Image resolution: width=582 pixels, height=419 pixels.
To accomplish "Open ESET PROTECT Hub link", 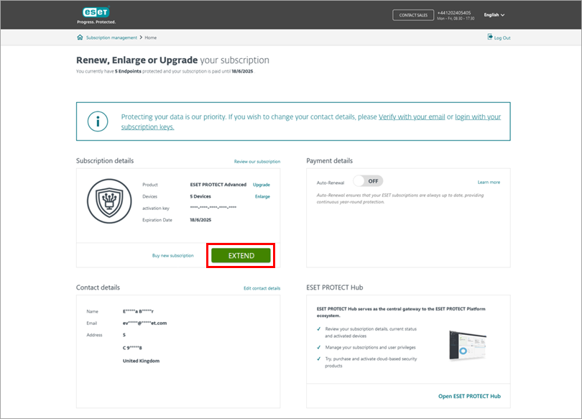I will (x=469, y=396).
